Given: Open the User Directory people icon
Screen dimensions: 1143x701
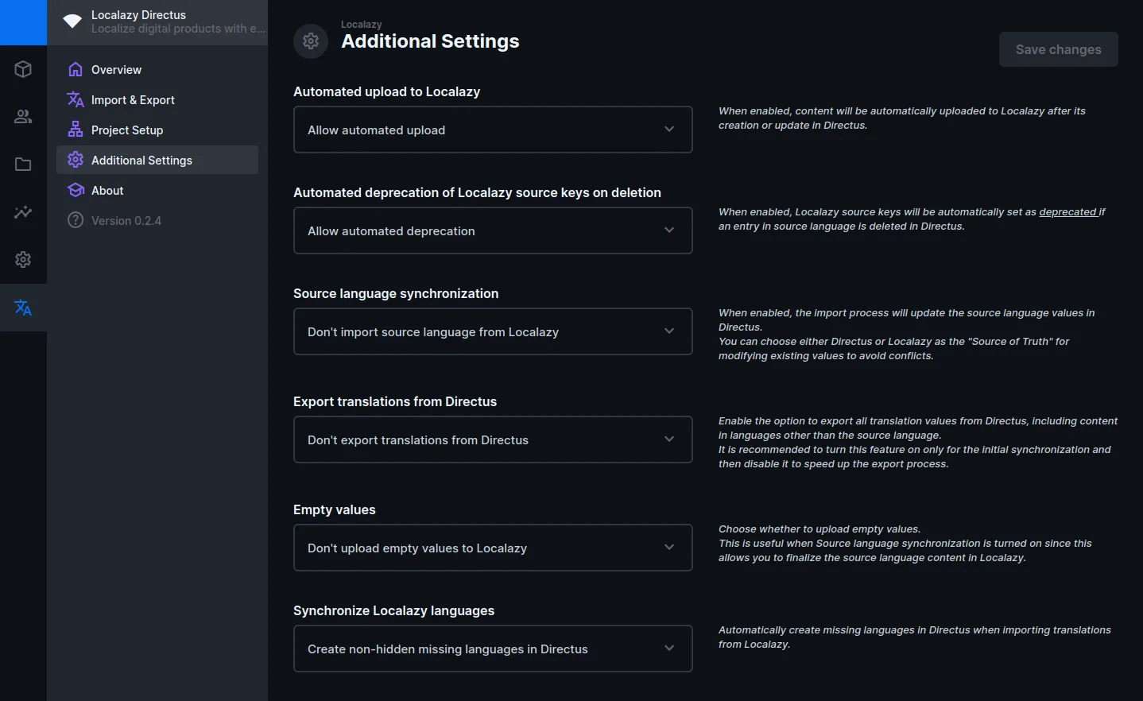Looking at the screenshot, I should [x=23, y=117].
